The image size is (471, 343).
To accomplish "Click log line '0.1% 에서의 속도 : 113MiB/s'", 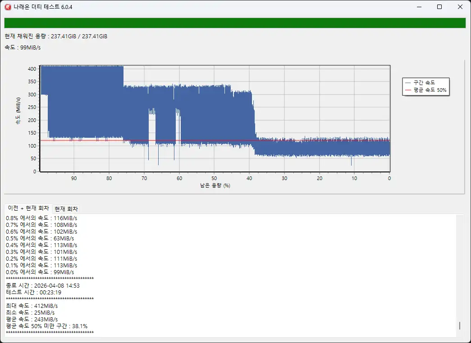I will (41, 265).
